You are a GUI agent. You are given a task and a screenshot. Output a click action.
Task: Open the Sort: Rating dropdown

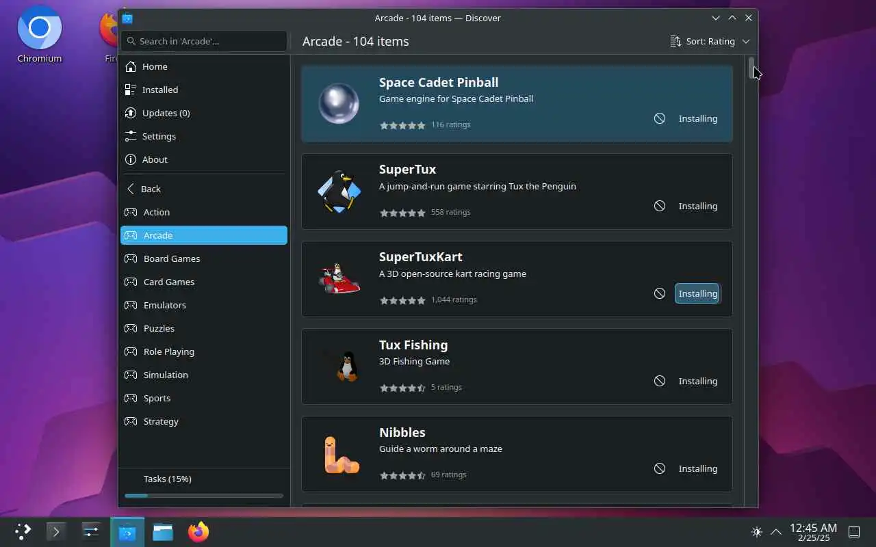710,41
